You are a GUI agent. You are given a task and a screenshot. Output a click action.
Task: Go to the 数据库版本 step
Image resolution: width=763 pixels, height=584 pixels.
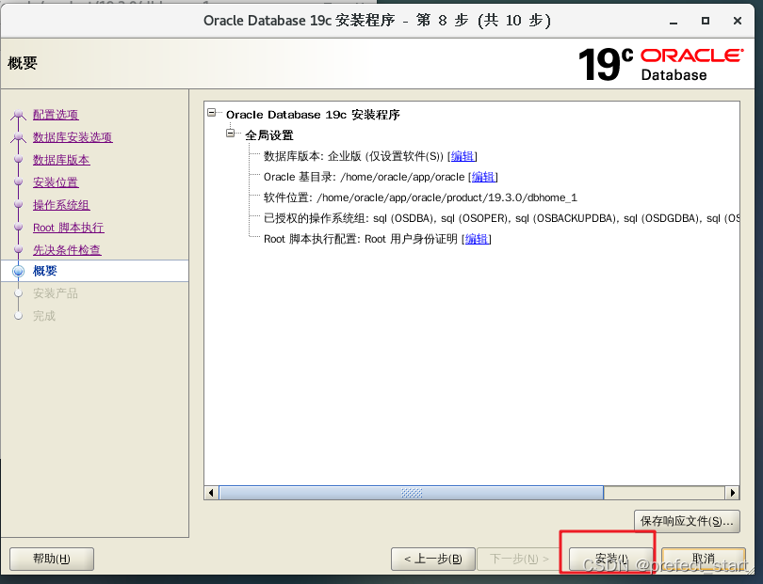pyautogui.click(x=61, y=160)
